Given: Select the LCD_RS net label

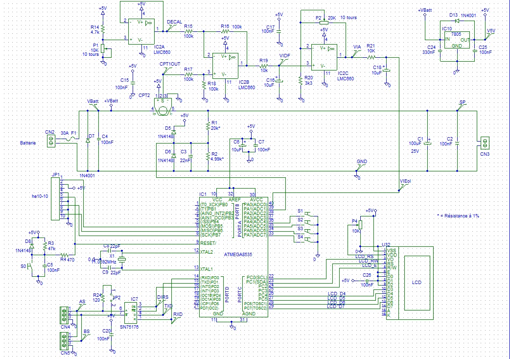Looking at the screenshot, I should tap(364, 257).
